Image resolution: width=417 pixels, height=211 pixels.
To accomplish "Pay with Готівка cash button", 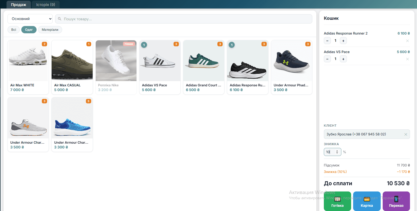I will [337, 201].
